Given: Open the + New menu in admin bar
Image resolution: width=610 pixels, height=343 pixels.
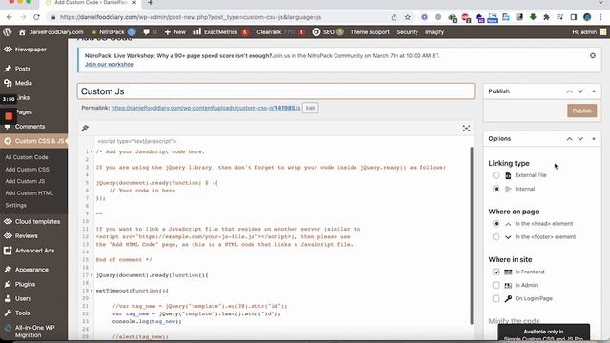Looking at the screenshot, I should click(x=175, y=32).
